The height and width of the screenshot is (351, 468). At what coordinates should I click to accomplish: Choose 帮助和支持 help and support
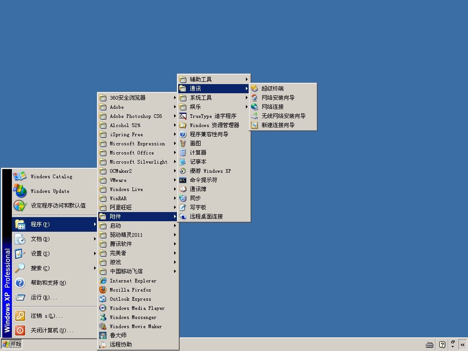point(54,282)
